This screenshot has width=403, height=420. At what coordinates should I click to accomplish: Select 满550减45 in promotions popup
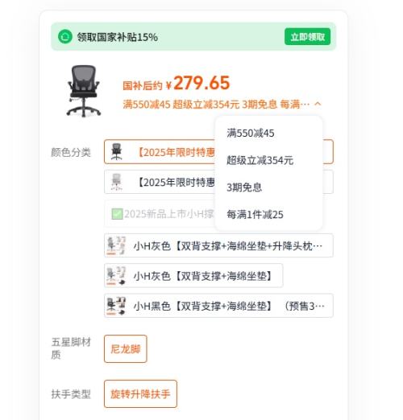[x=251, y=133]
